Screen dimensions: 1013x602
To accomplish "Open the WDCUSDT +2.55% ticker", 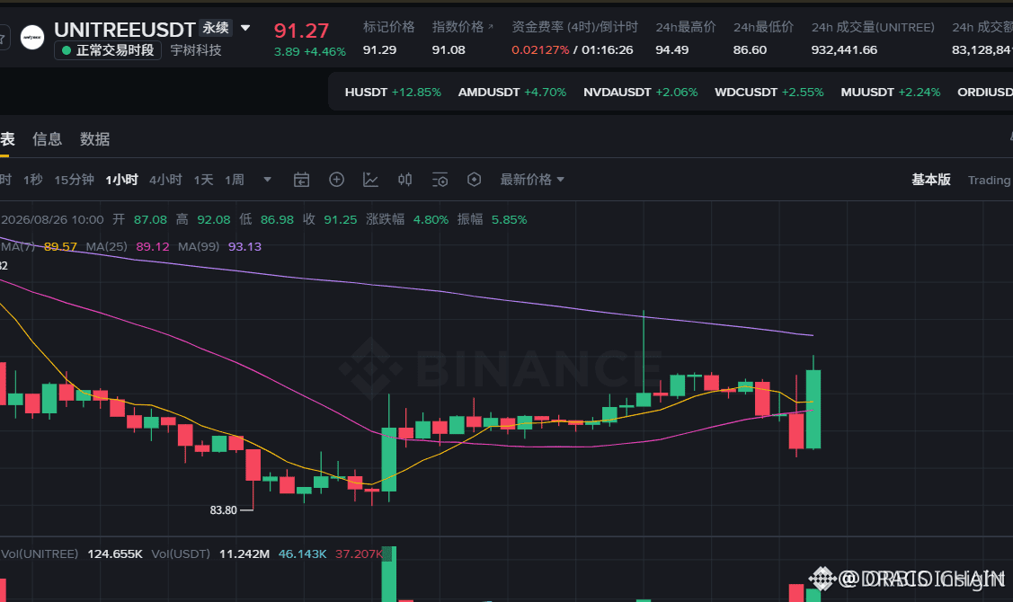I will [769, 93].
